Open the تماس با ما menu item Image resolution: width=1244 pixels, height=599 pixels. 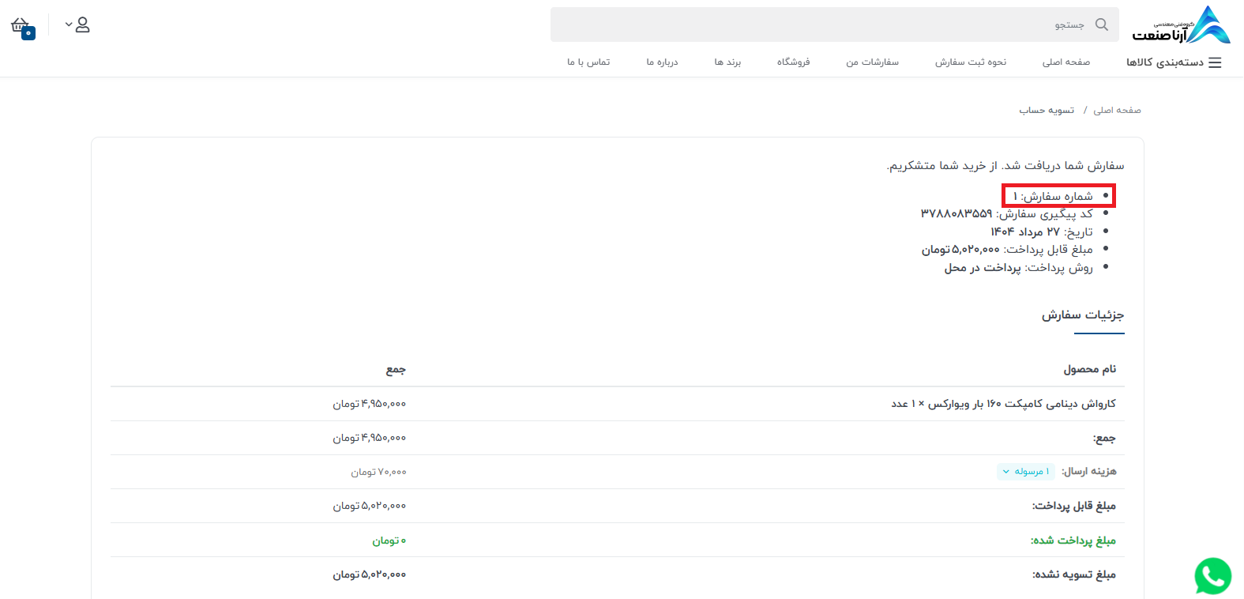pyautogui.click(x=588, y=62)
